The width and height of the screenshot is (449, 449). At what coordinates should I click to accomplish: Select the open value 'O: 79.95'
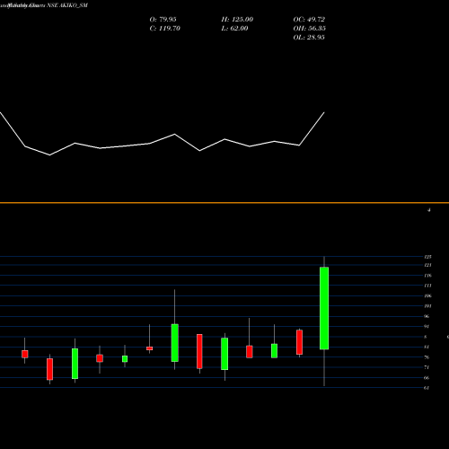[163, 20]
